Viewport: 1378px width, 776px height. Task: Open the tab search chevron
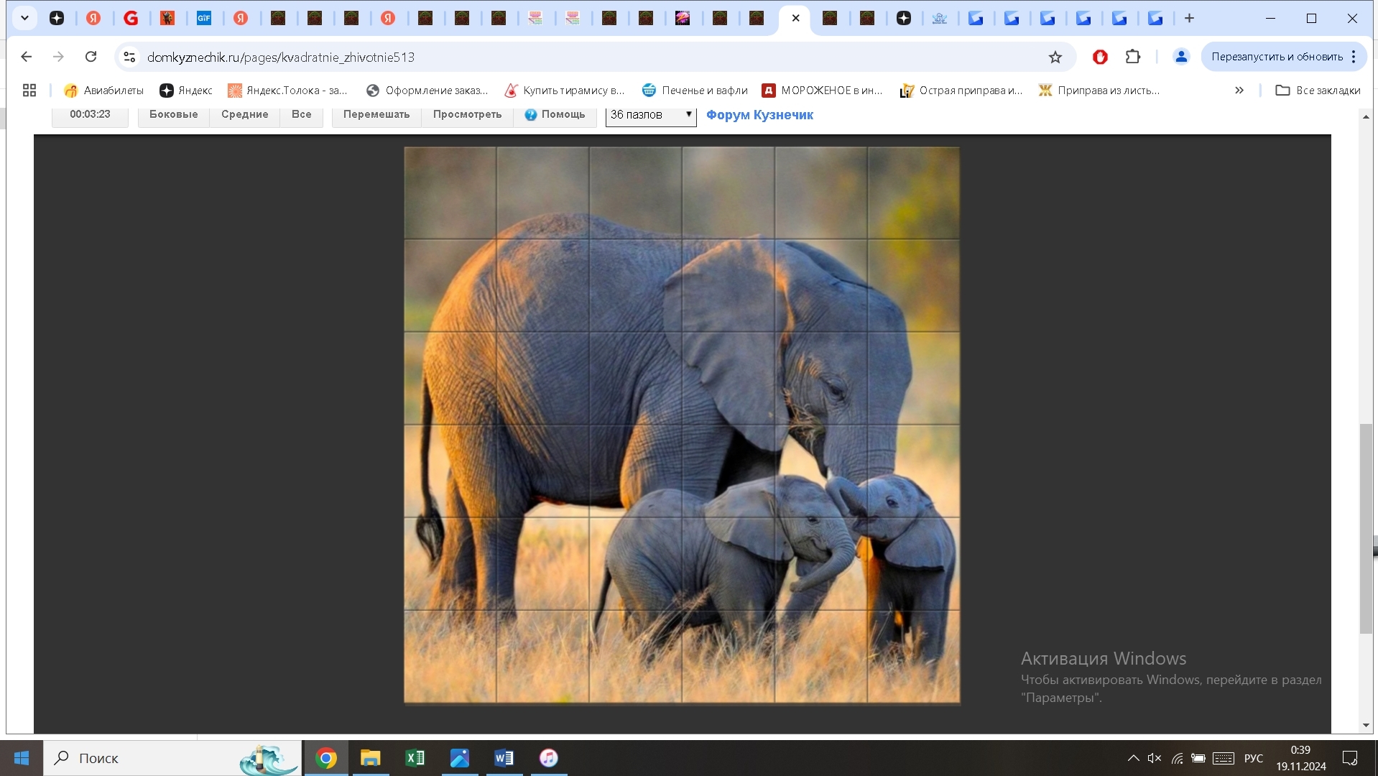click(24, 19)
